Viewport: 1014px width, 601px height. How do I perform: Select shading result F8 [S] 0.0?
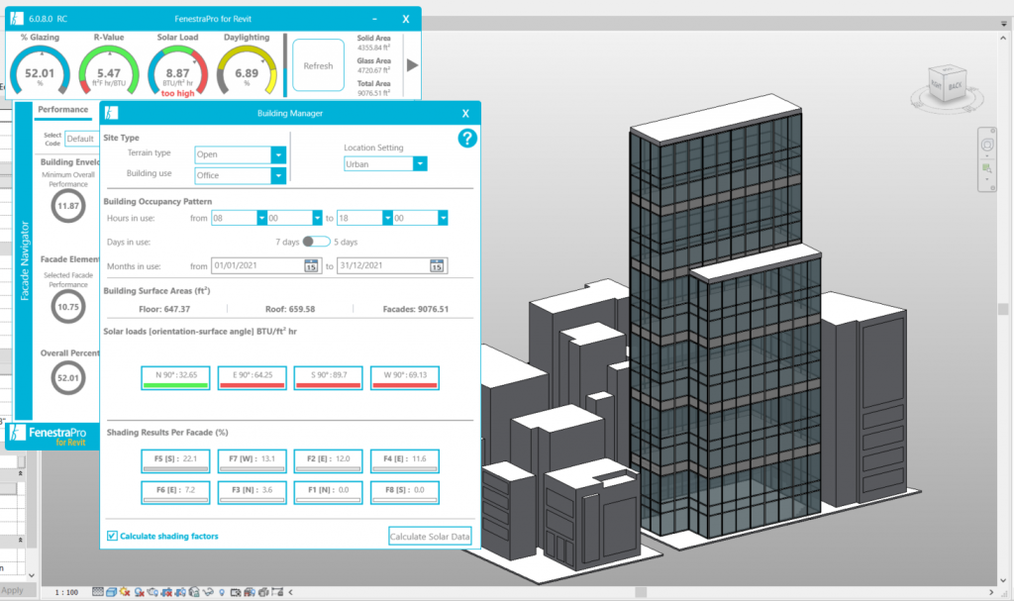click(405, 492)
